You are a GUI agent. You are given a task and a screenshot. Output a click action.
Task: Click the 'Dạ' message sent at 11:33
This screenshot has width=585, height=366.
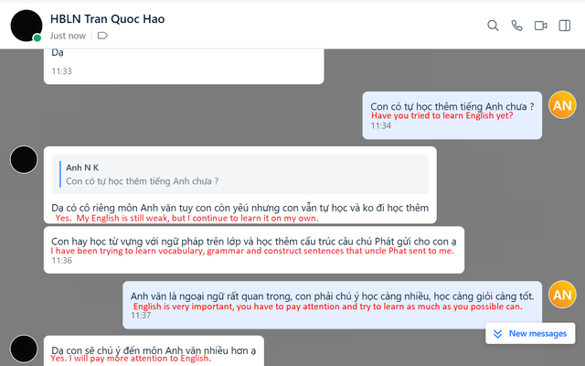coord(184,66)
